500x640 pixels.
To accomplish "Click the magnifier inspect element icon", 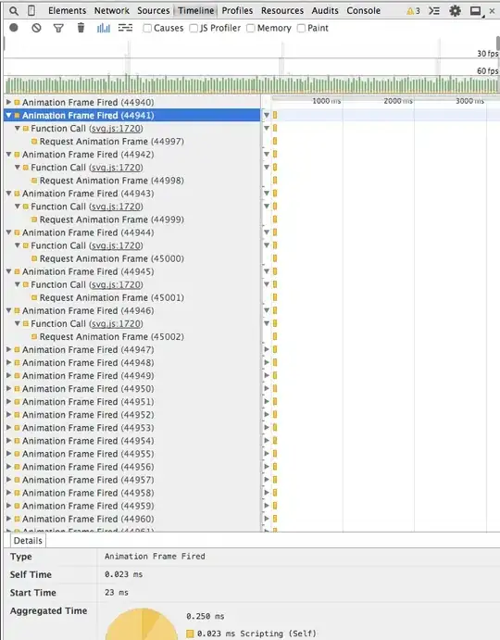I will (x=14, y=11).
